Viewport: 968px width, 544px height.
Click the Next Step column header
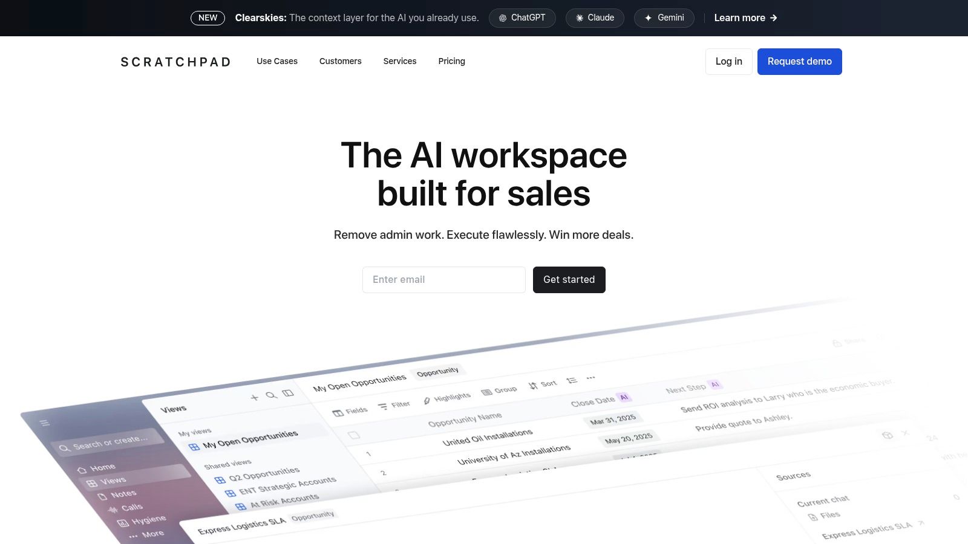click(x=685, y=389)
